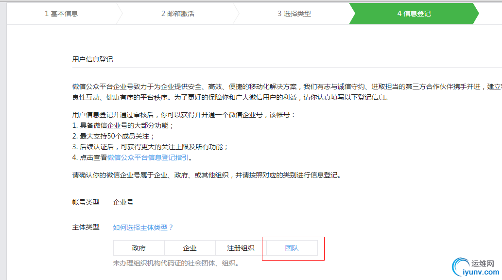Click the hint 未办理组织机构代码证的社会团体、组织
The height and width of the screenshot is (280, 502).
pyautogui.click(x=176, y=263)
